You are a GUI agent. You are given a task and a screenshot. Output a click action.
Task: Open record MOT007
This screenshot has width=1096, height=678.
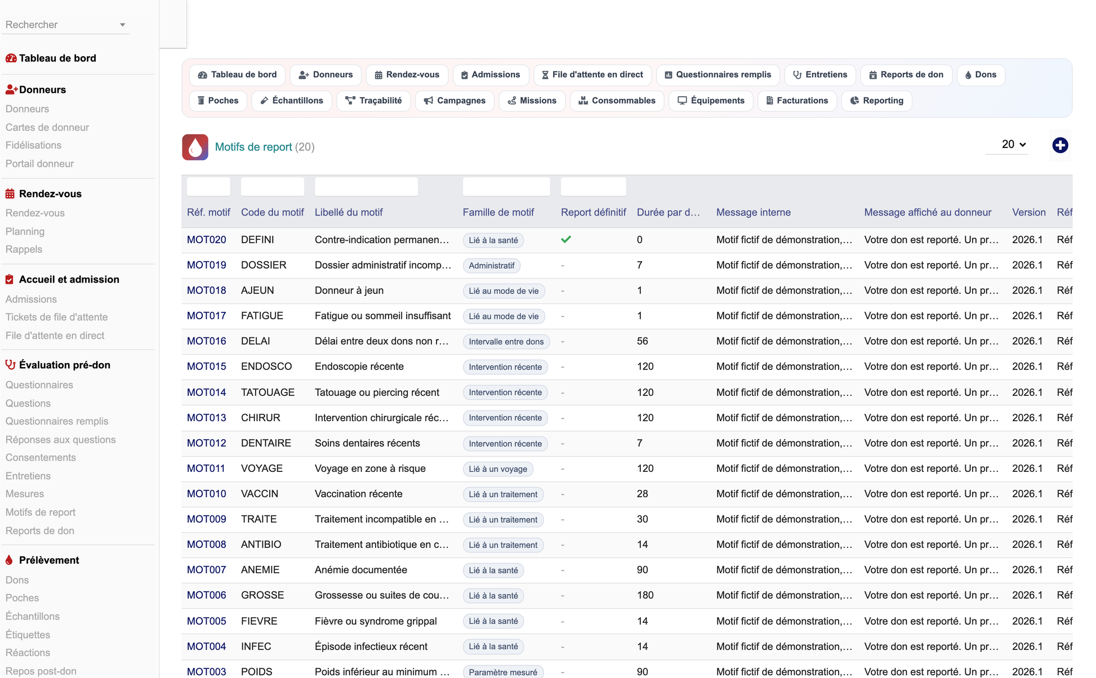(207, 570)
